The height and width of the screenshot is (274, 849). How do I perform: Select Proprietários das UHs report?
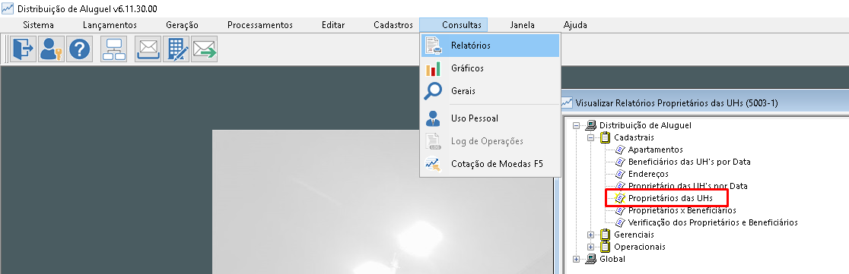coord(670,198)
